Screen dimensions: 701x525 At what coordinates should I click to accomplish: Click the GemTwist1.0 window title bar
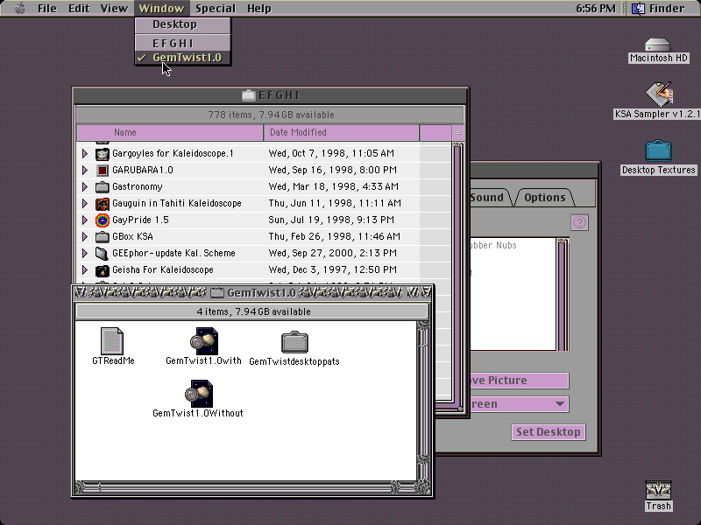point(252,293)
